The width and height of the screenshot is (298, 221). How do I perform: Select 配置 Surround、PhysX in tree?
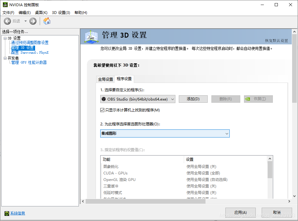pos(30,52)
